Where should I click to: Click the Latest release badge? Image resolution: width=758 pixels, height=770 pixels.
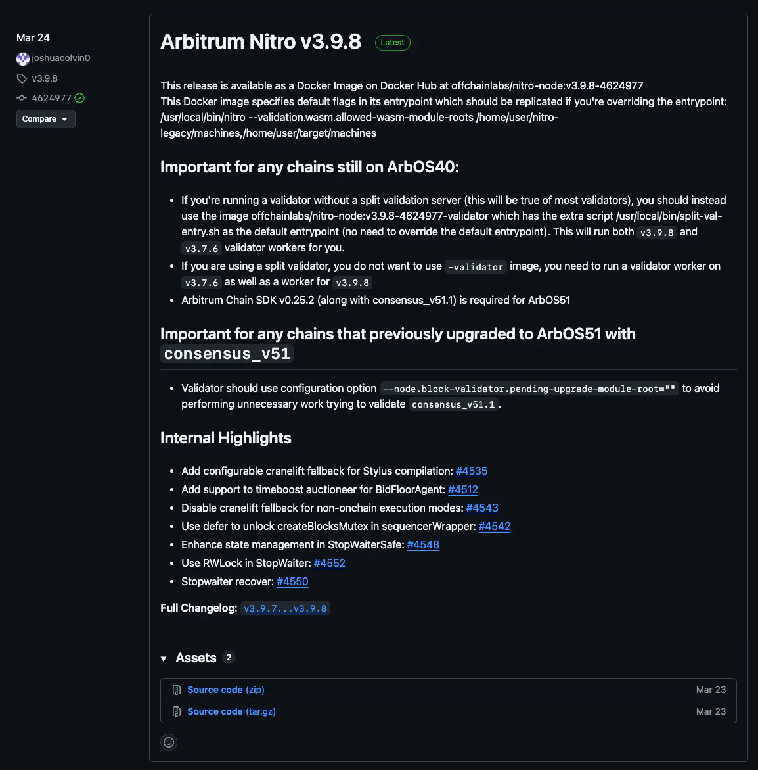pyautogui.click(x=393, y=43)
